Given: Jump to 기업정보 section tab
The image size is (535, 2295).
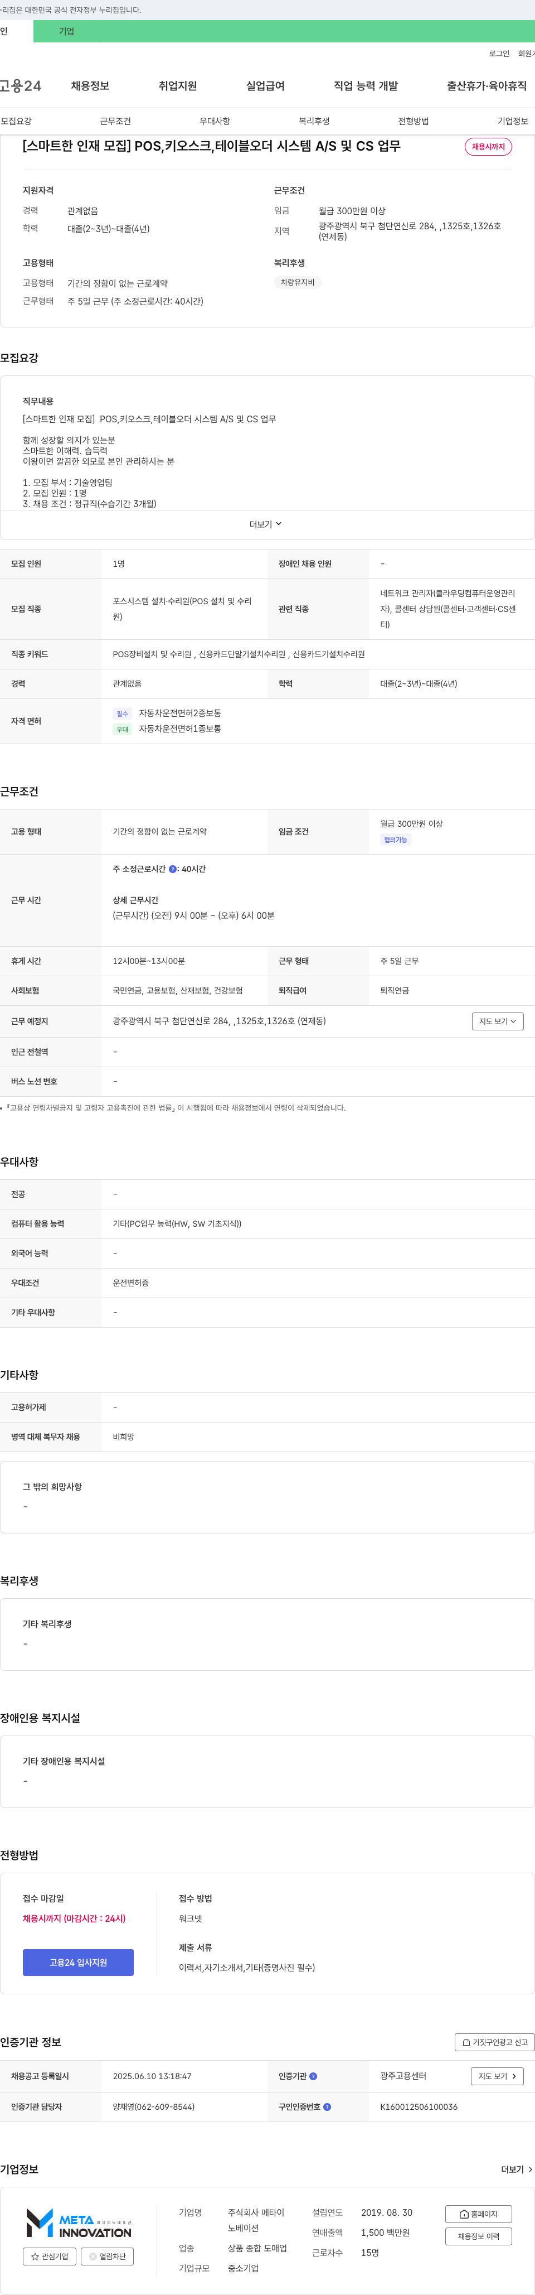Looking at the screenshot, I should click(x=513, y=121).
